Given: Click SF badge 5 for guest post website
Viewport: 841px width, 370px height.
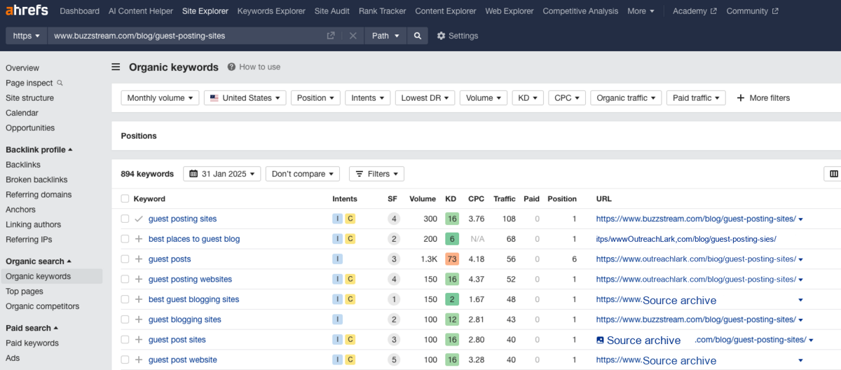Looking at the screenshot, I should pyautogui.click(x=394, y=360).
